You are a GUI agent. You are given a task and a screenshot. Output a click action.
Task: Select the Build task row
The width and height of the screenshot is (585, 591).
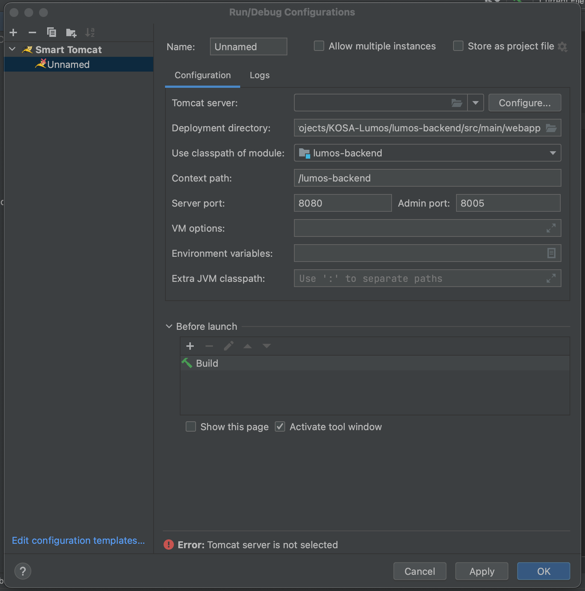375,363
